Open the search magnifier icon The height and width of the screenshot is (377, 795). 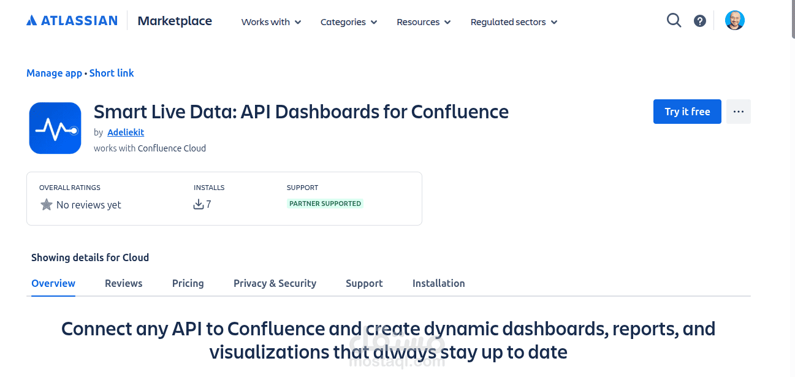tap(674, 21)
